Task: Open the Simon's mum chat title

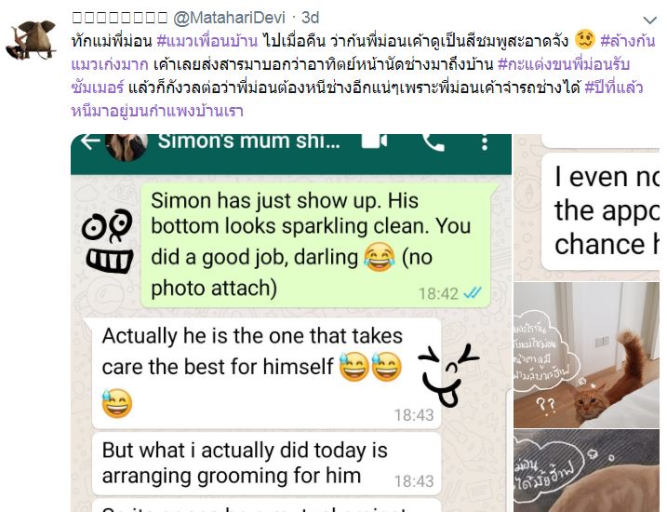Action: 249,141
